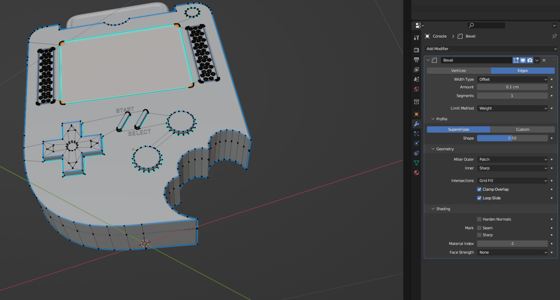Open the Tool properties tab icon
Image resolution: width=560 pixels, height=300 pixels.
pyautogui.click(x=416, y=38)
